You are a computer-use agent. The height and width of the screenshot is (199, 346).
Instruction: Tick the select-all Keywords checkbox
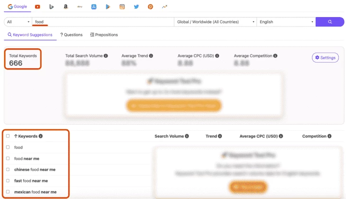pos(8,136)
